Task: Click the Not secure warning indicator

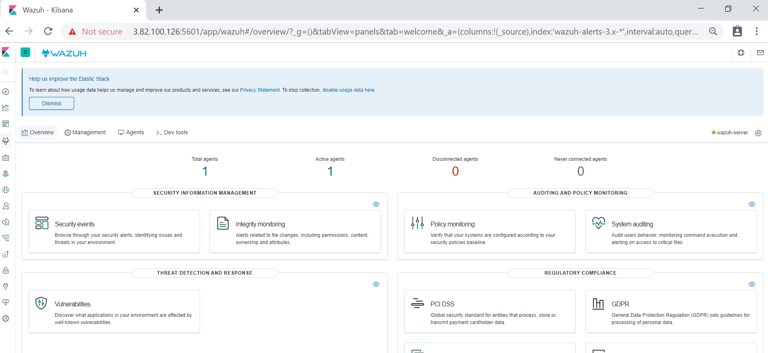Action: pos(96,31)
